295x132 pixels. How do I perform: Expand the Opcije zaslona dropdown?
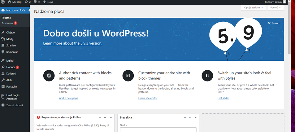(253, 7)
